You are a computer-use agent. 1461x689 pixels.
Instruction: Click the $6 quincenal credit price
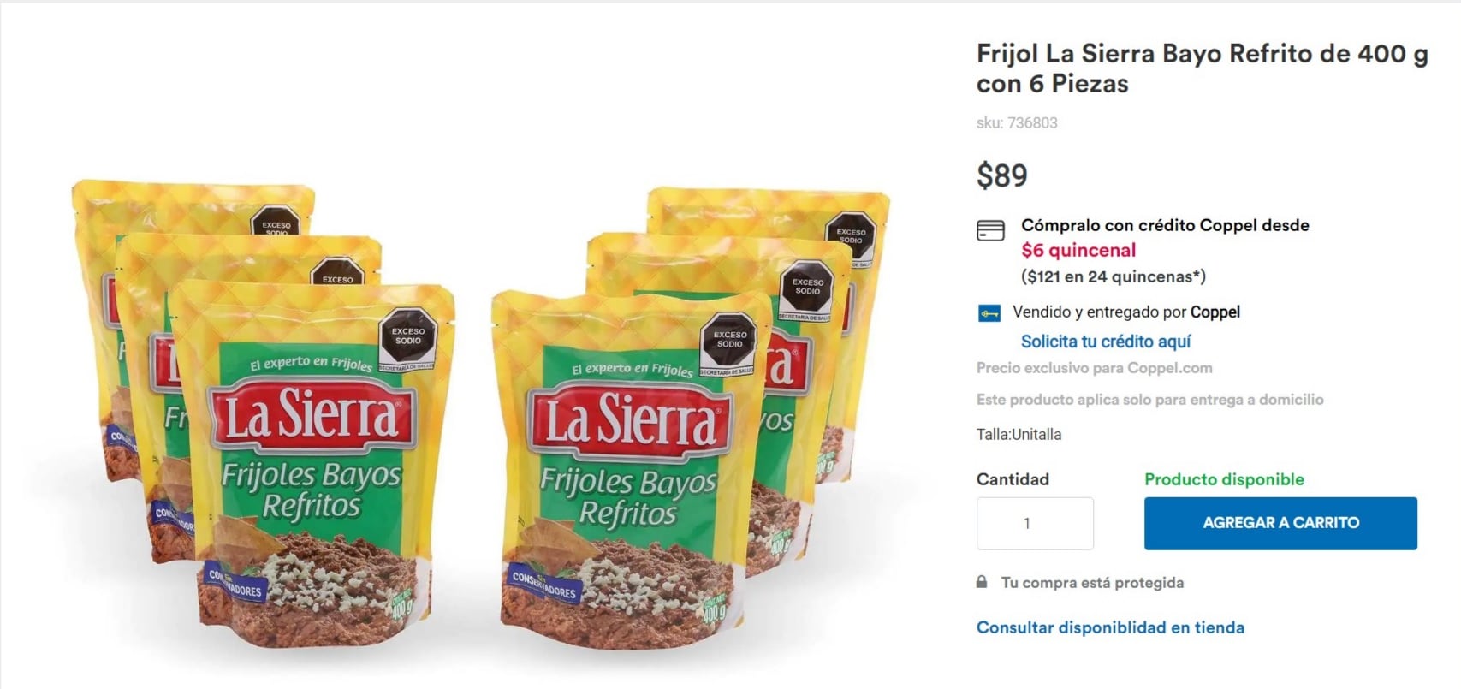coord(1078,251)
